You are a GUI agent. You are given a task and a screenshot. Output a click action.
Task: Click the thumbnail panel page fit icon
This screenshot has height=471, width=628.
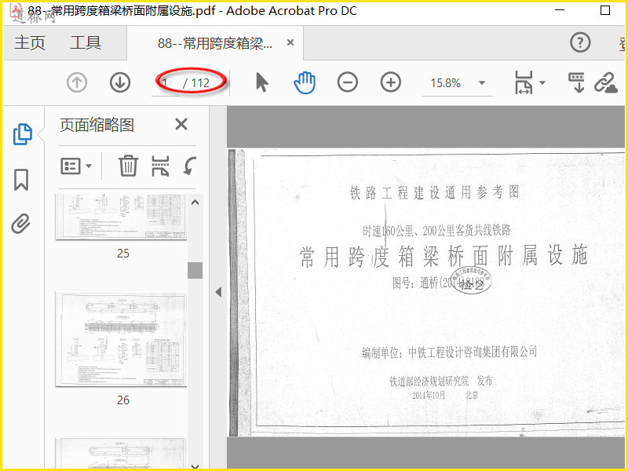160,166
